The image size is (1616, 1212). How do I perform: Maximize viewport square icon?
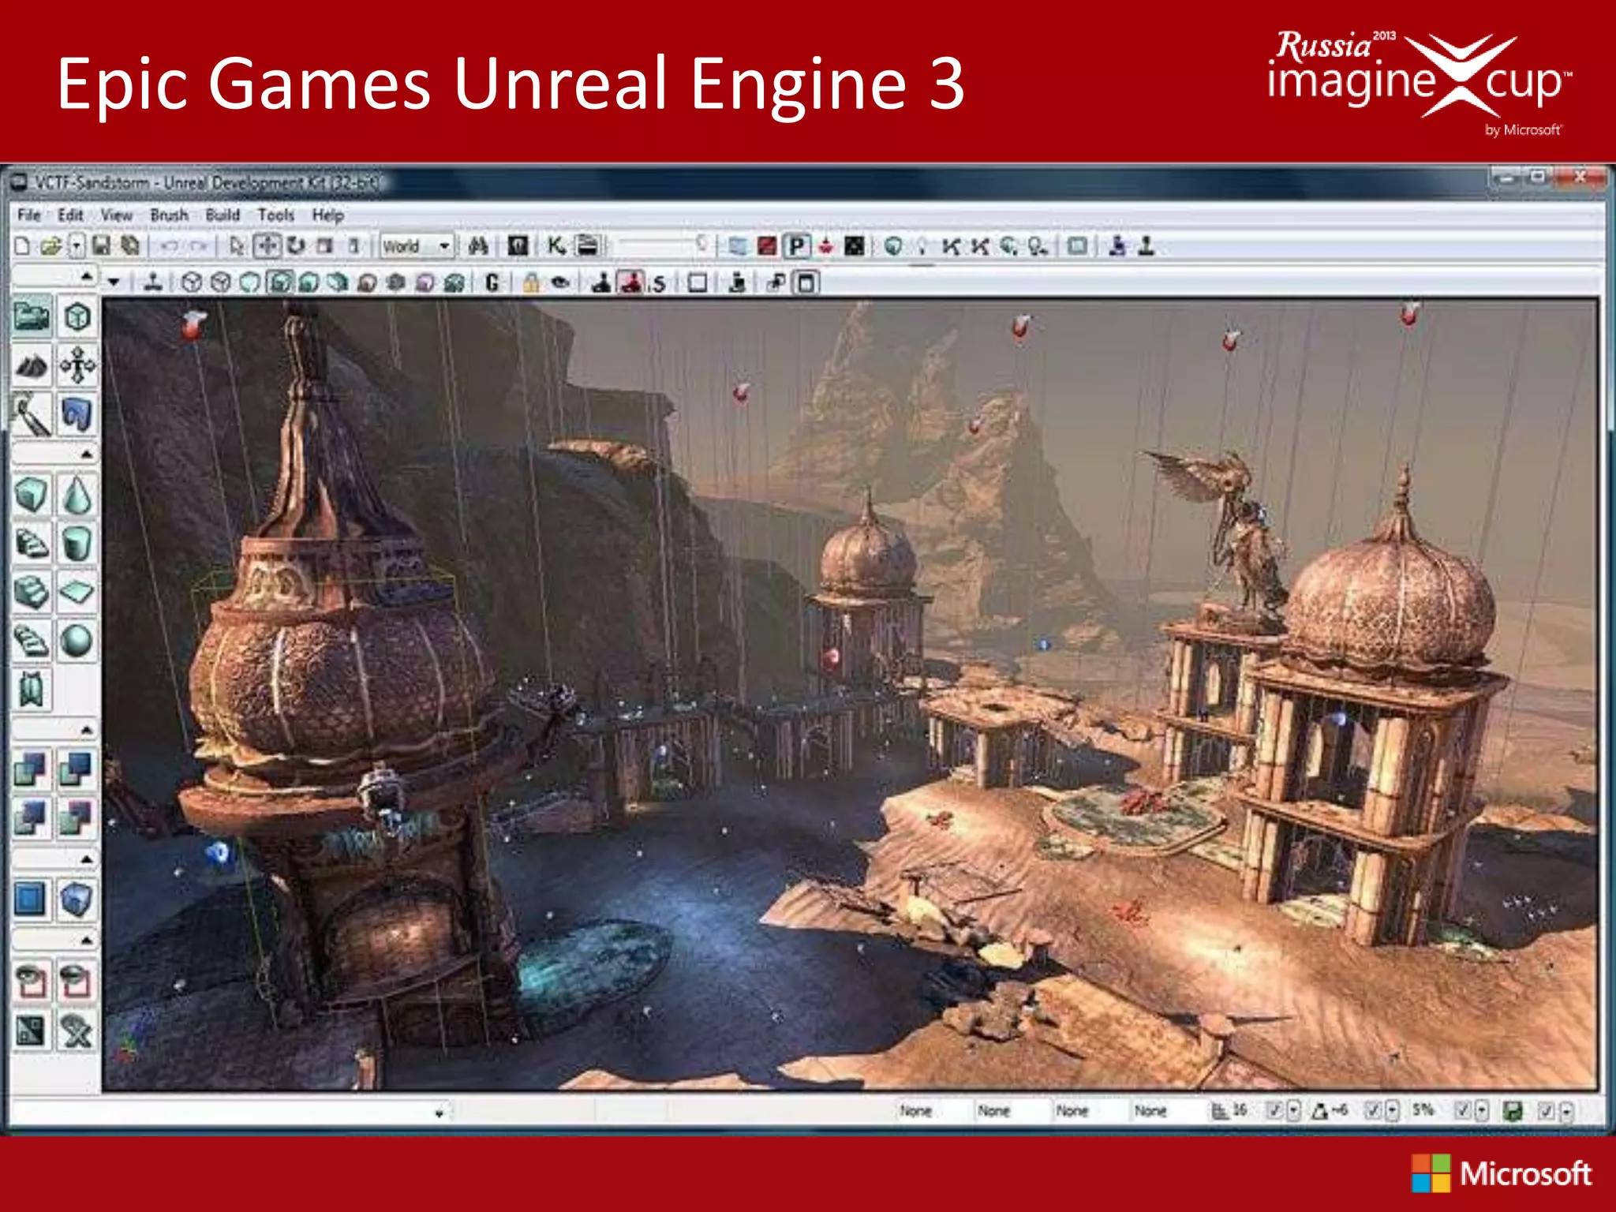pyautogui.click(x=697, y=282)
